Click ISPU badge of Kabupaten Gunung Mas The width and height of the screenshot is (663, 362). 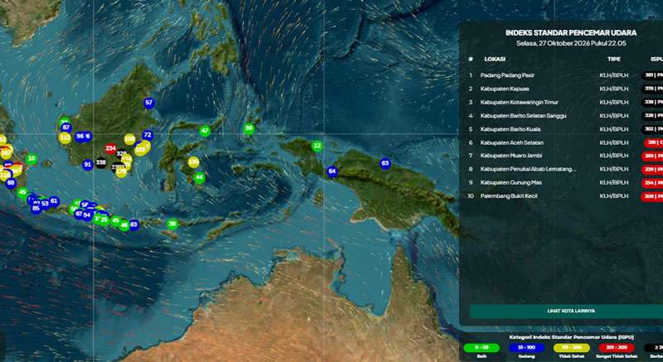coord(652,183)
